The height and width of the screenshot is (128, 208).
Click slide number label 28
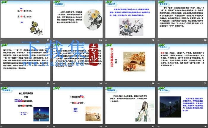point(205,40)
